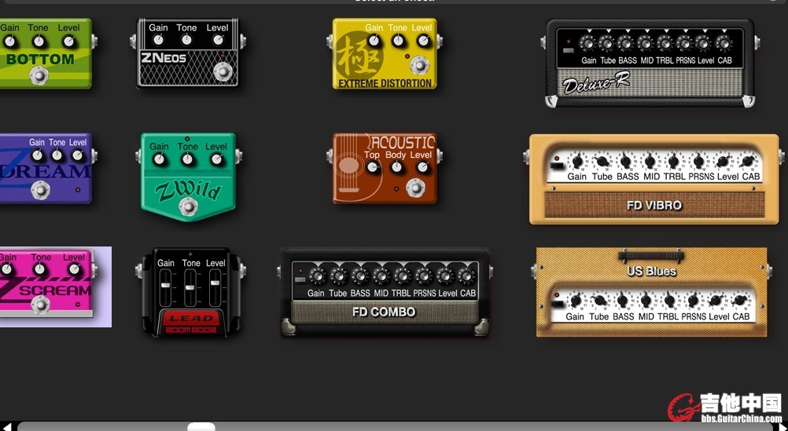Click the horizontal scrollbar thumb
This screenshot has width=788, height=431.
pyautogui.click(x=201, y=427)
